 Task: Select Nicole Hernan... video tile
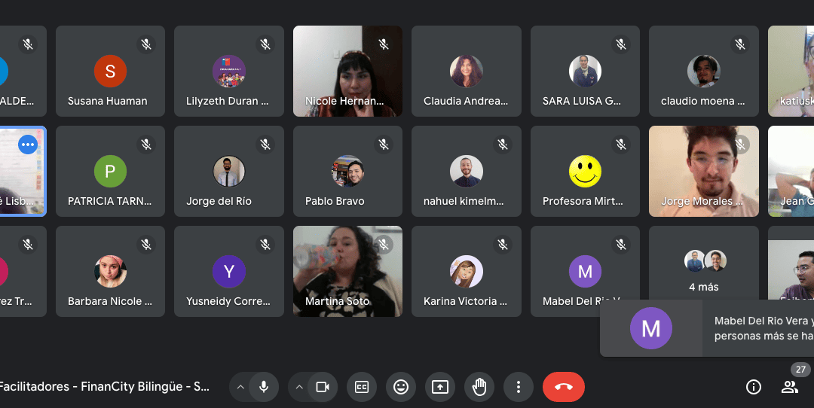point(347,71)
